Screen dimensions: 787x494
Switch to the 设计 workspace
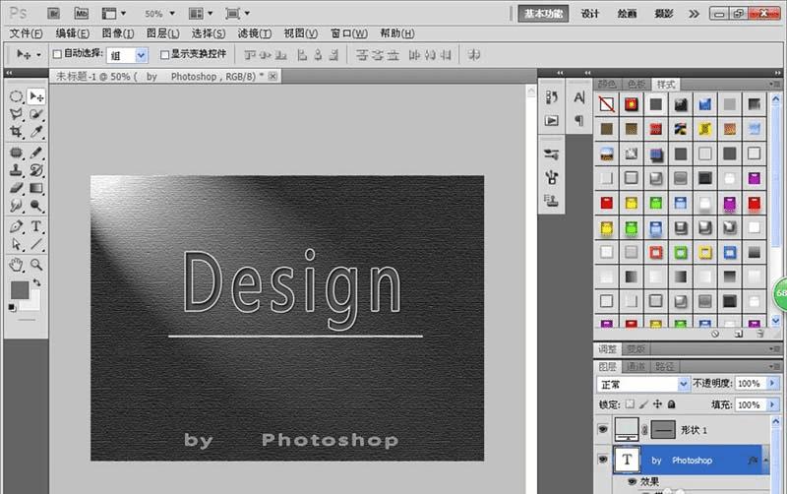(590, 14)
